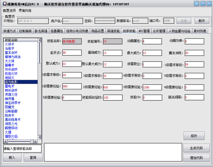Click the 生成代码 button

click(196, 148)
